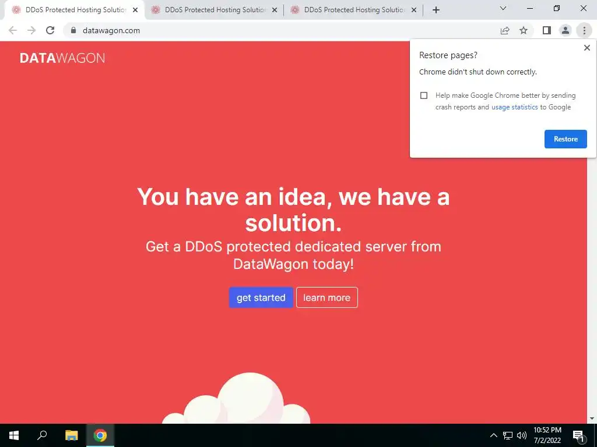Viewport: 597px width, 447px height.
Task: Click the get started button
Action: pyautogui.click(x=261, y=297)
